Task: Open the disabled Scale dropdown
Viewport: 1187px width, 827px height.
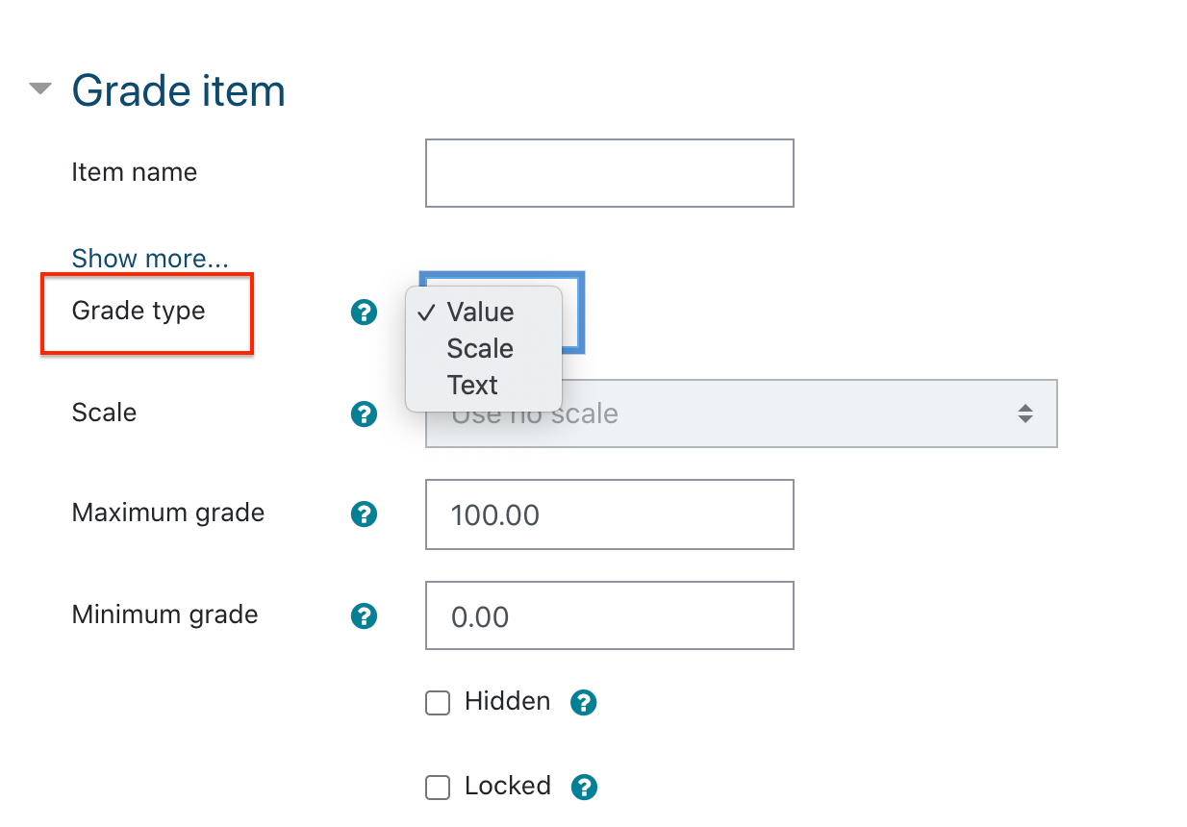Action: (x=742, y=413)
